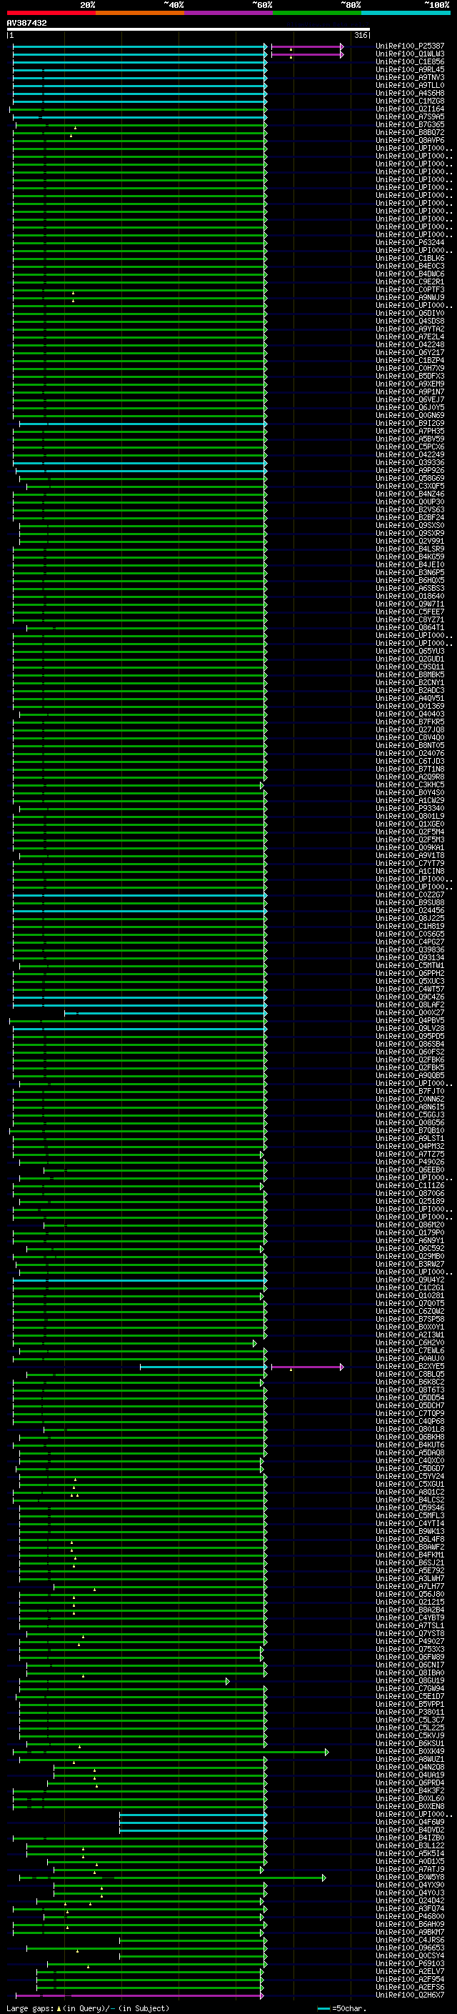Click the green ~80% legend bar
This screenshot has height=2014, width=457.
(317, 13)
